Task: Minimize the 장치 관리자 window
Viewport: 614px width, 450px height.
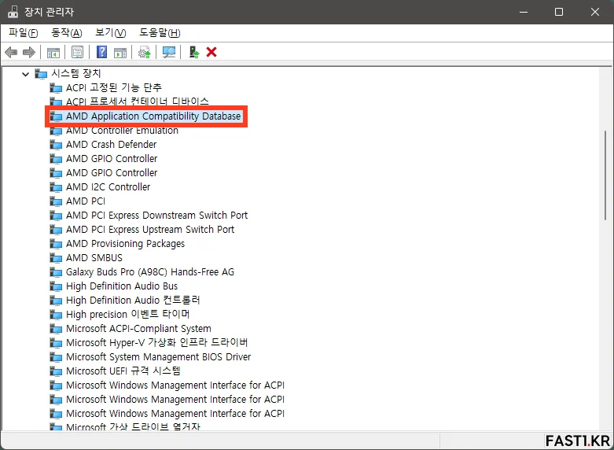Action: coord(523,12)
